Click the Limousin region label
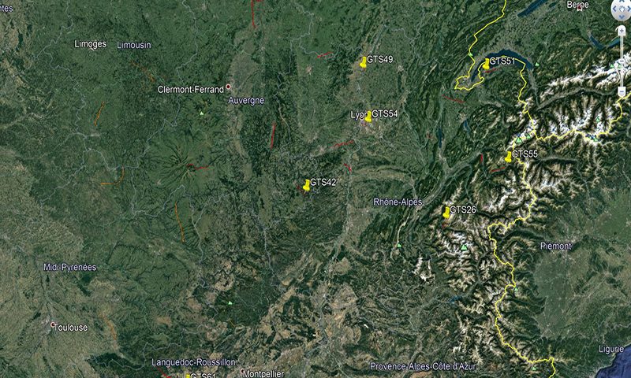 pyautogui.click(x=134, y=45)
